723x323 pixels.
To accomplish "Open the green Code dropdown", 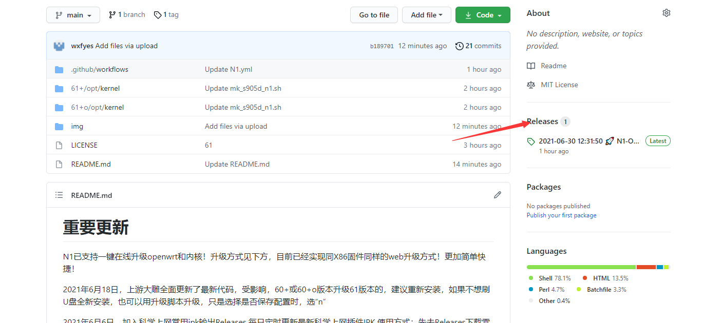I will click(x=483, y=15).
